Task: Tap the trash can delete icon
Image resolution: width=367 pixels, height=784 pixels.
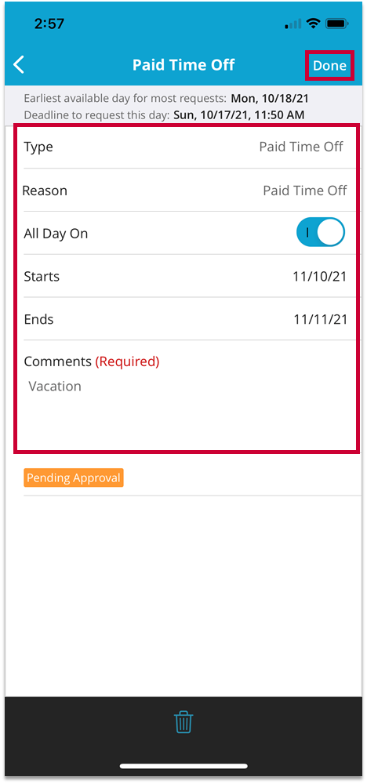Action: tap(183, 722)
